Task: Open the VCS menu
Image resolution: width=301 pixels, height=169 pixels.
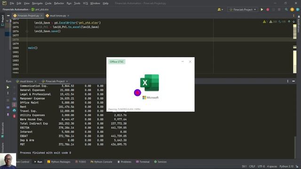Action: (86, 3)
